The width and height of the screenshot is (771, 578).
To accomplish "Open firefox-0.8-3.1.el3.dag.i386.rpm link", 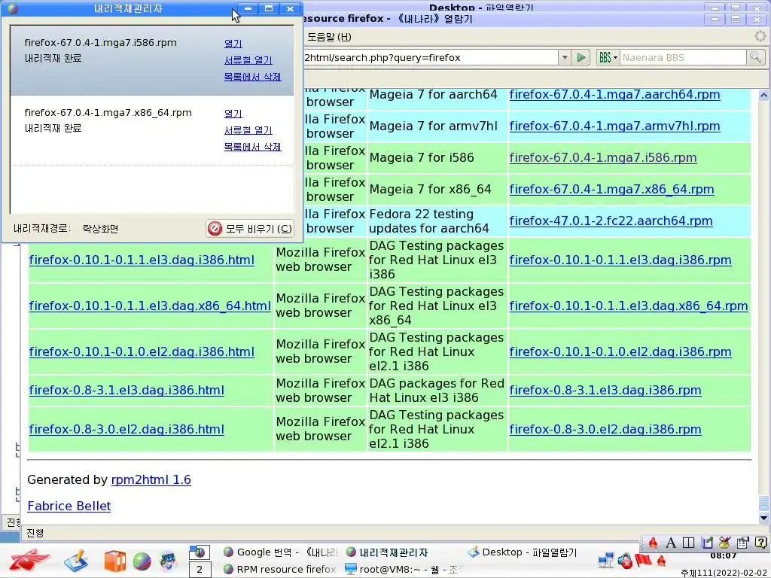I will click(605, 391).
